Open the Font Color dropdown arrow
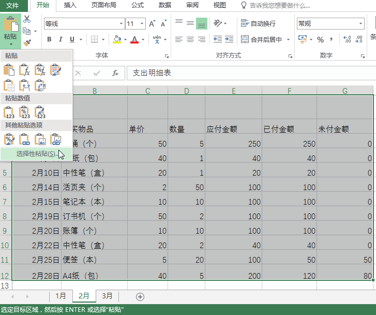376x315 pixels. pyautogui.click(x=143, y=39)
